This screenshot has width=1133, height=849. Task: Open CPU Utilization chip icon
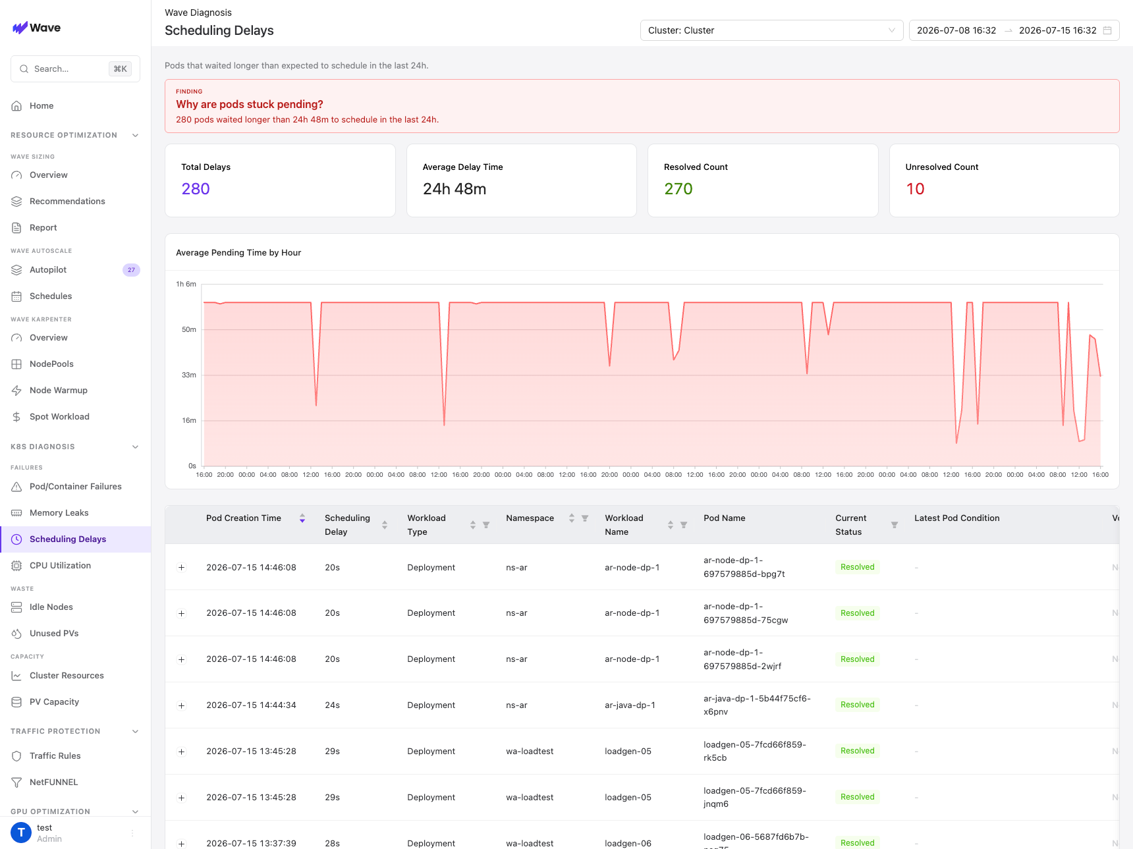pos(16,566)
